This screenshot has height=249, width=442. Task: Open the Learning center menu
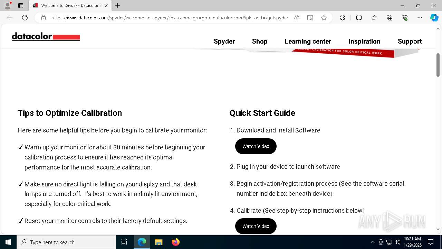coord(308,41)
